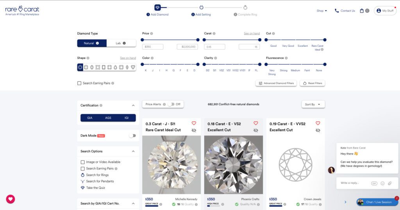This screenshot has width=400, height=210.
Task: Select the IGI certification tab
Action: (126, 117)
